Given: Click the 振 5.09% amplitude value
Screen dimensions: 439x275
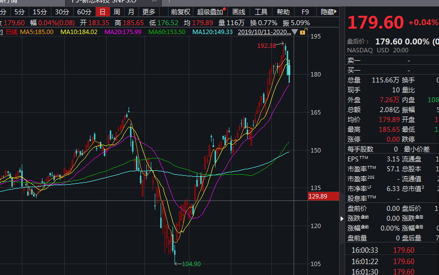Looking at the screenshot, I should 300,23.
